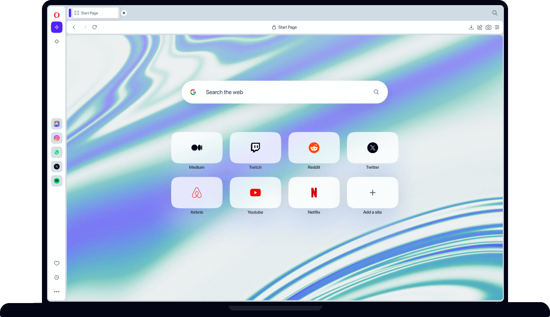Open the Youtube speed dial tile
The width and height of the screenshot is (550, 317).
point(255,192)
